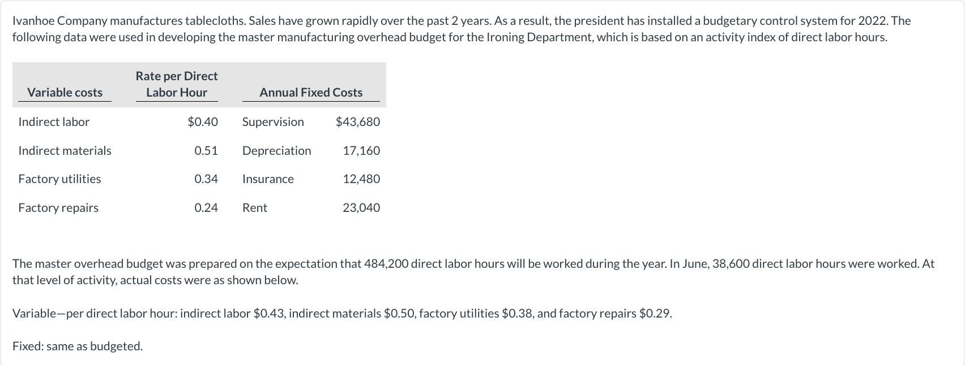Click the 17,160 depreciation amount
This screenshot has width=965, height=365.
(x=361, y=150)
